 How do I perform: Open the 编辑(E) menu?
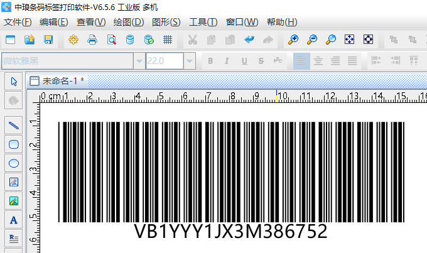pyautogui.click(x=53, y=22)
